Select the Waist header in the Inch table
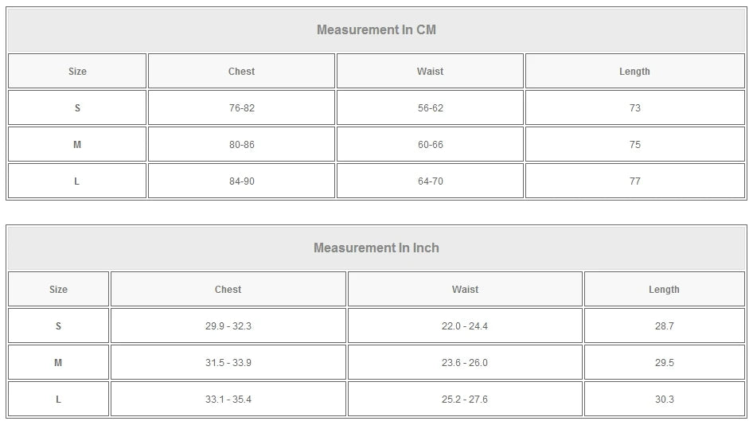Viewport: 749px width, 421px height. (465, 290)
